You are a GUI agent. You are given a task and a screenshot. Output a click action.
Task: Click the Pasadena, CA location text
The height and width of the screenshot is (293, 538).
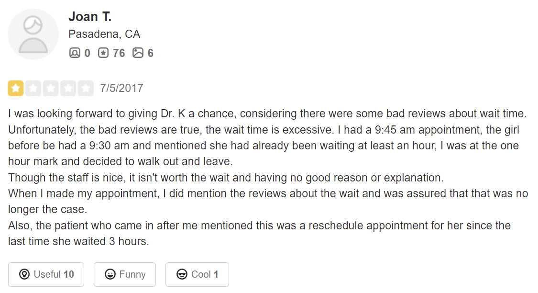pos(104,34)
